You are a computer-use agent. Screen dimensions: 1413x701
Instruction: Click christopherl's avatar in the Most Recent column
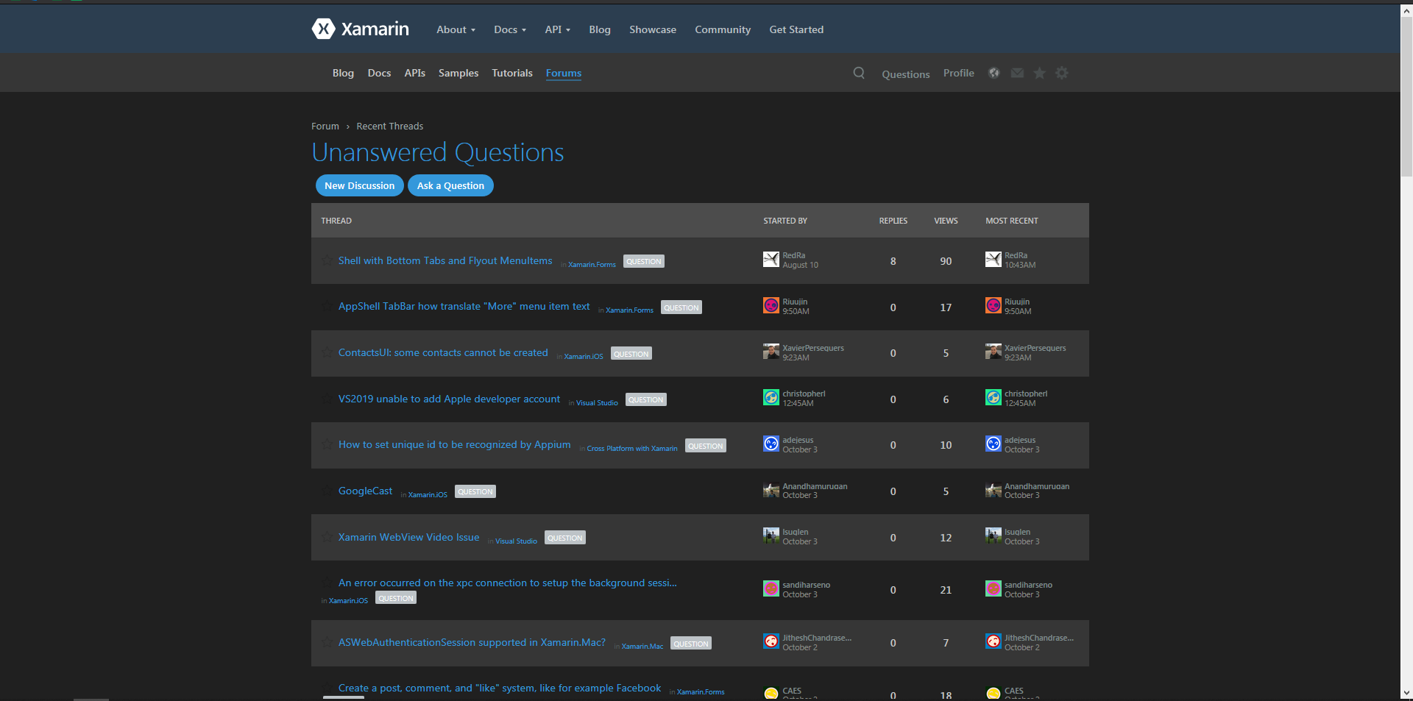[x=994, y=397]
